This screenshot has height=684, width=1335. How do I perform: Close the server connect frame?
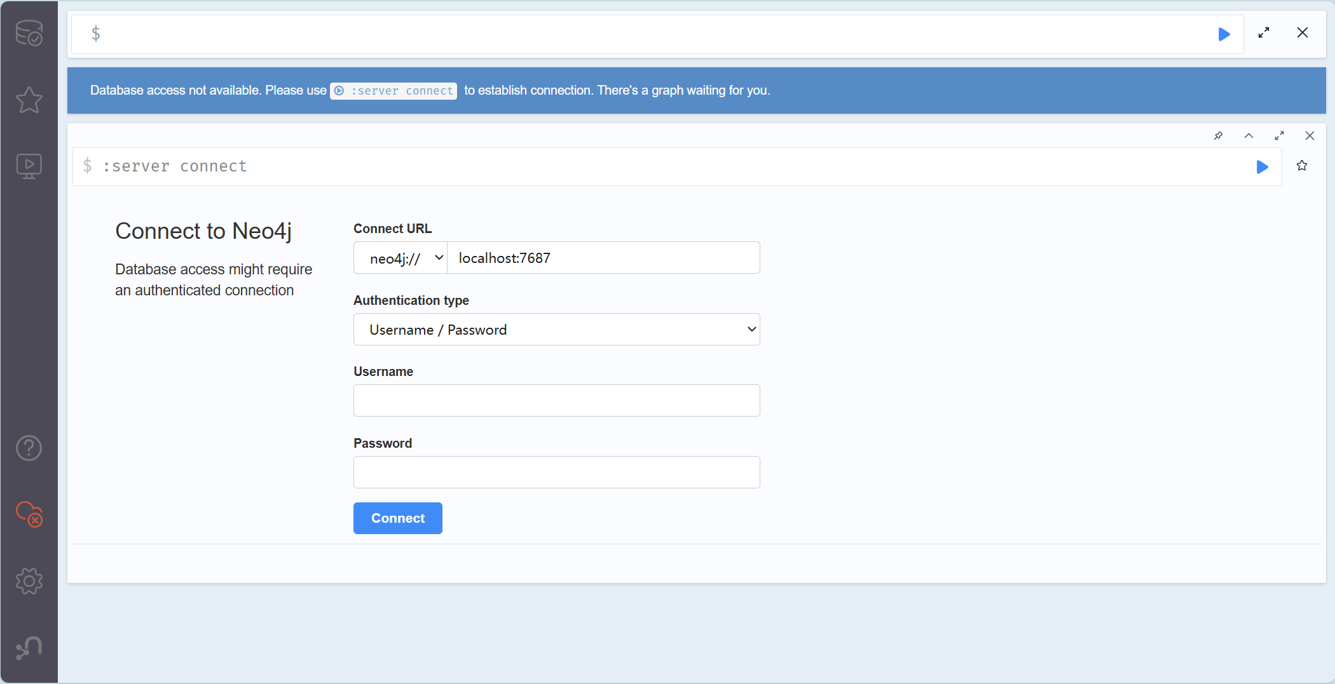pyautogui.click(x=1310, y=135)
